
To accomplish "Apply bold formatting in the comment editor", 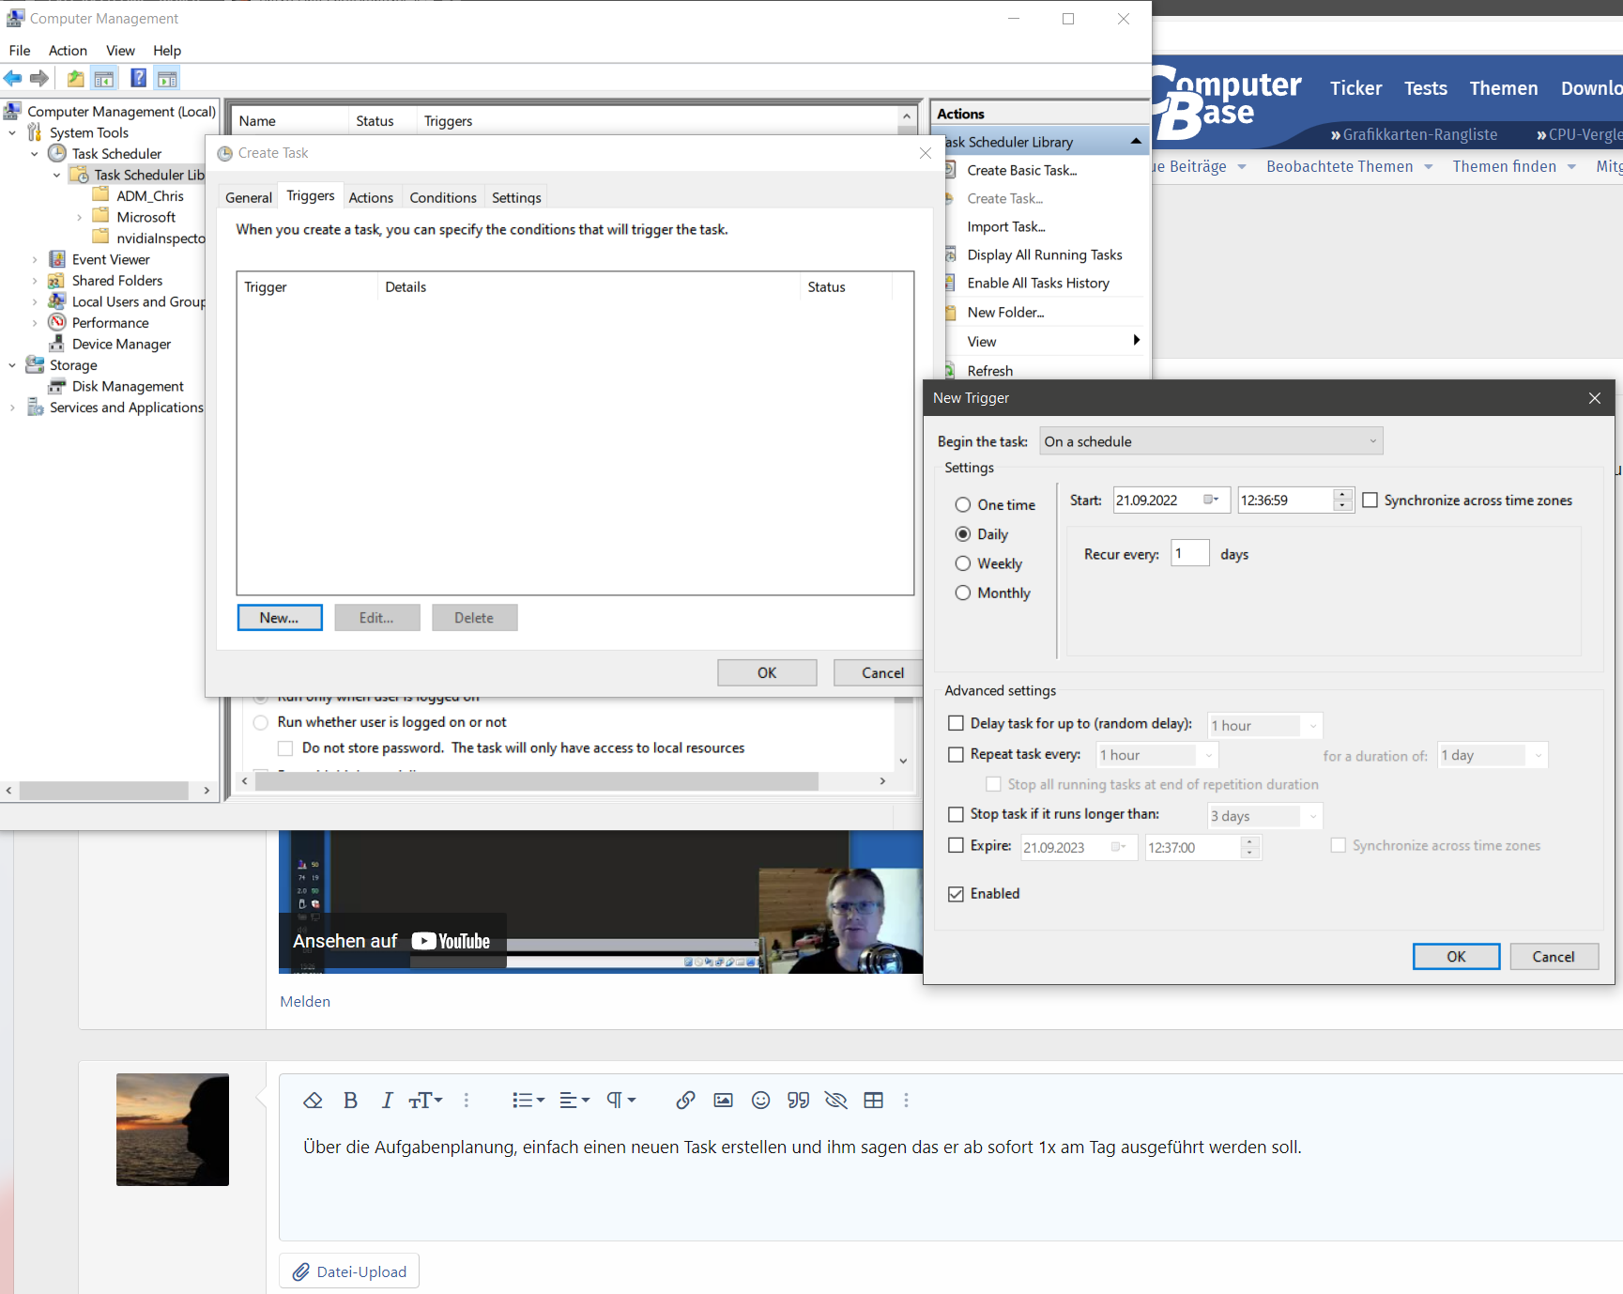I will tap(350, 1100).
